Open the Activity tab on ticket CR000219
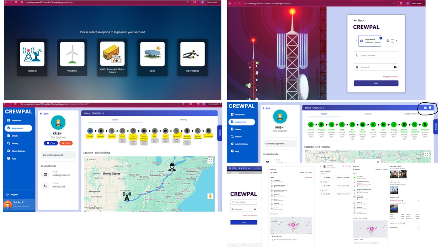 pyautogui.click(x=183, y=120)
